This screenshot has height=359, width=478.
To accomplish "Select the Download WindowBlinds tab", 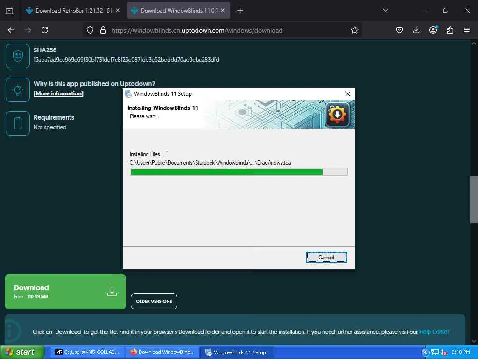I will (178, 11).
